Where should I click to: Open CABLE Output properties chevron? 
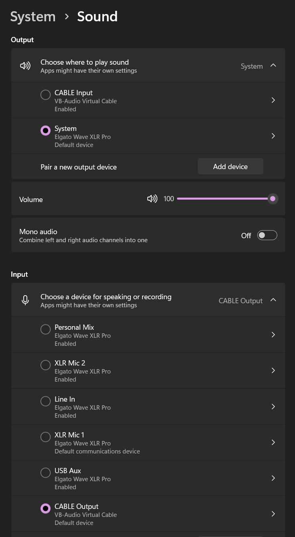click(x=273, y=514)
